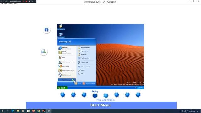
Task: Open Bandicam recorder from the taskbar
Action: point(44,111)
